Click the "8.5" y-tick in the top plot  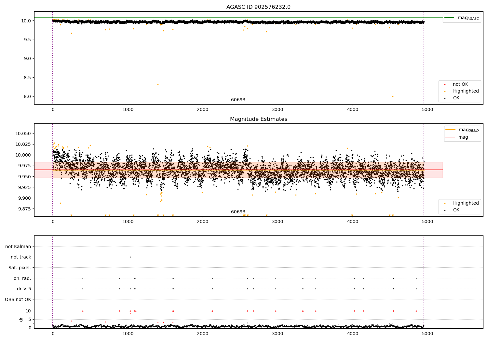click(28, 78)
